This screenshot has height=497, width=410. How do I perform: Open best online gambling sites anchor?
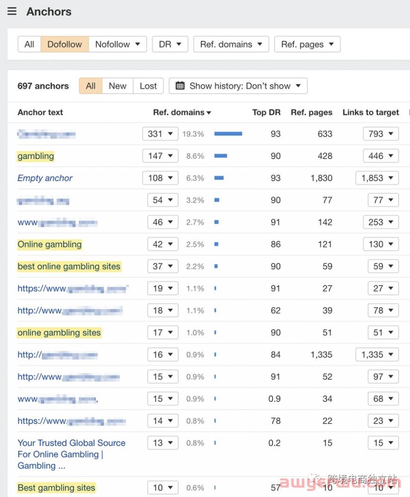(68, 266)
